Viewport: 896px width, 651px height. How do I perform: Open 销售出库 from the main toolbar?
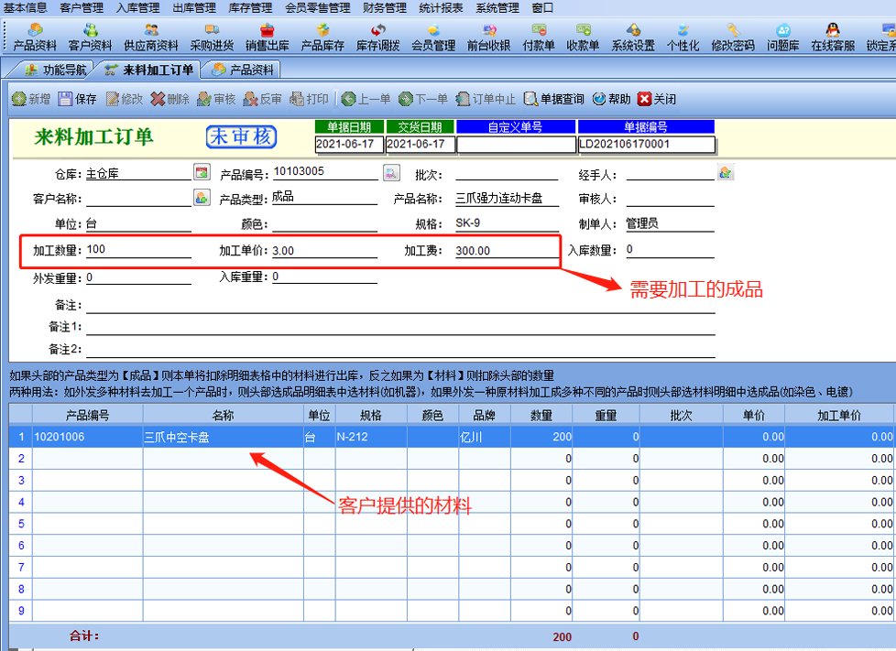click(266, 38)
